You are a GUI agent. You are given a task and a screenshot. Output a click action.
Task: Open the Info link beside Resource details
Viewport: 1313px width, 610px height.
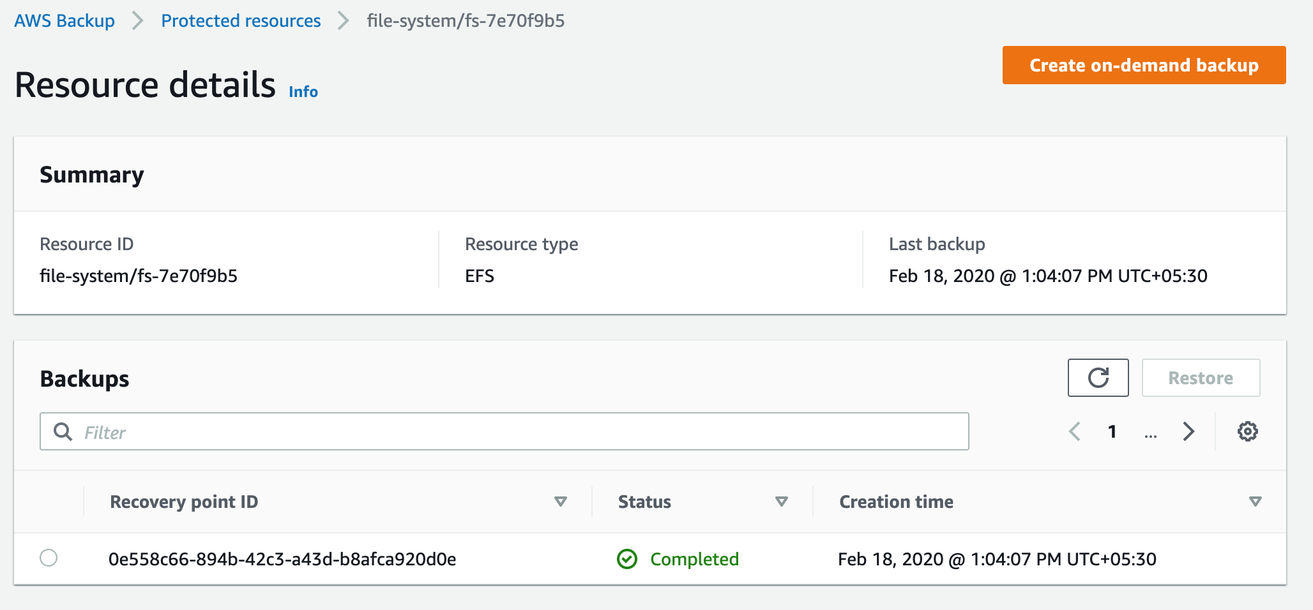pyautogui.click(x=303, y=91)
